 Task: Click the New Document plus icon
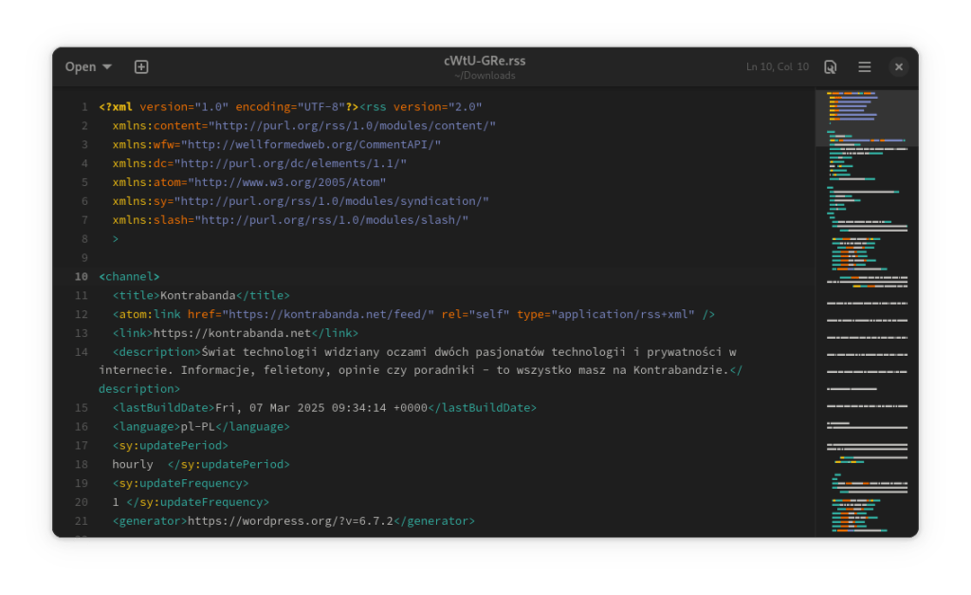[x=141, y=66]
